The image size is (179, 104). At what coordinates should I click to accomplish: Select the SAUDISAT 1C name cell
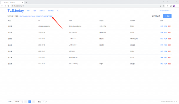[73, 58]
